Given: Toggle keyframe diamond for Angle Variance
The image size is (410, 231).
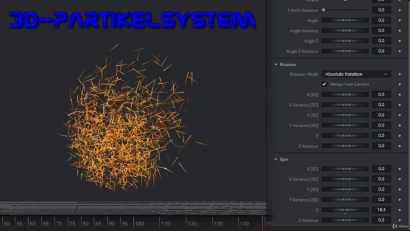Looking at the screenshot, I should (400, 31).
